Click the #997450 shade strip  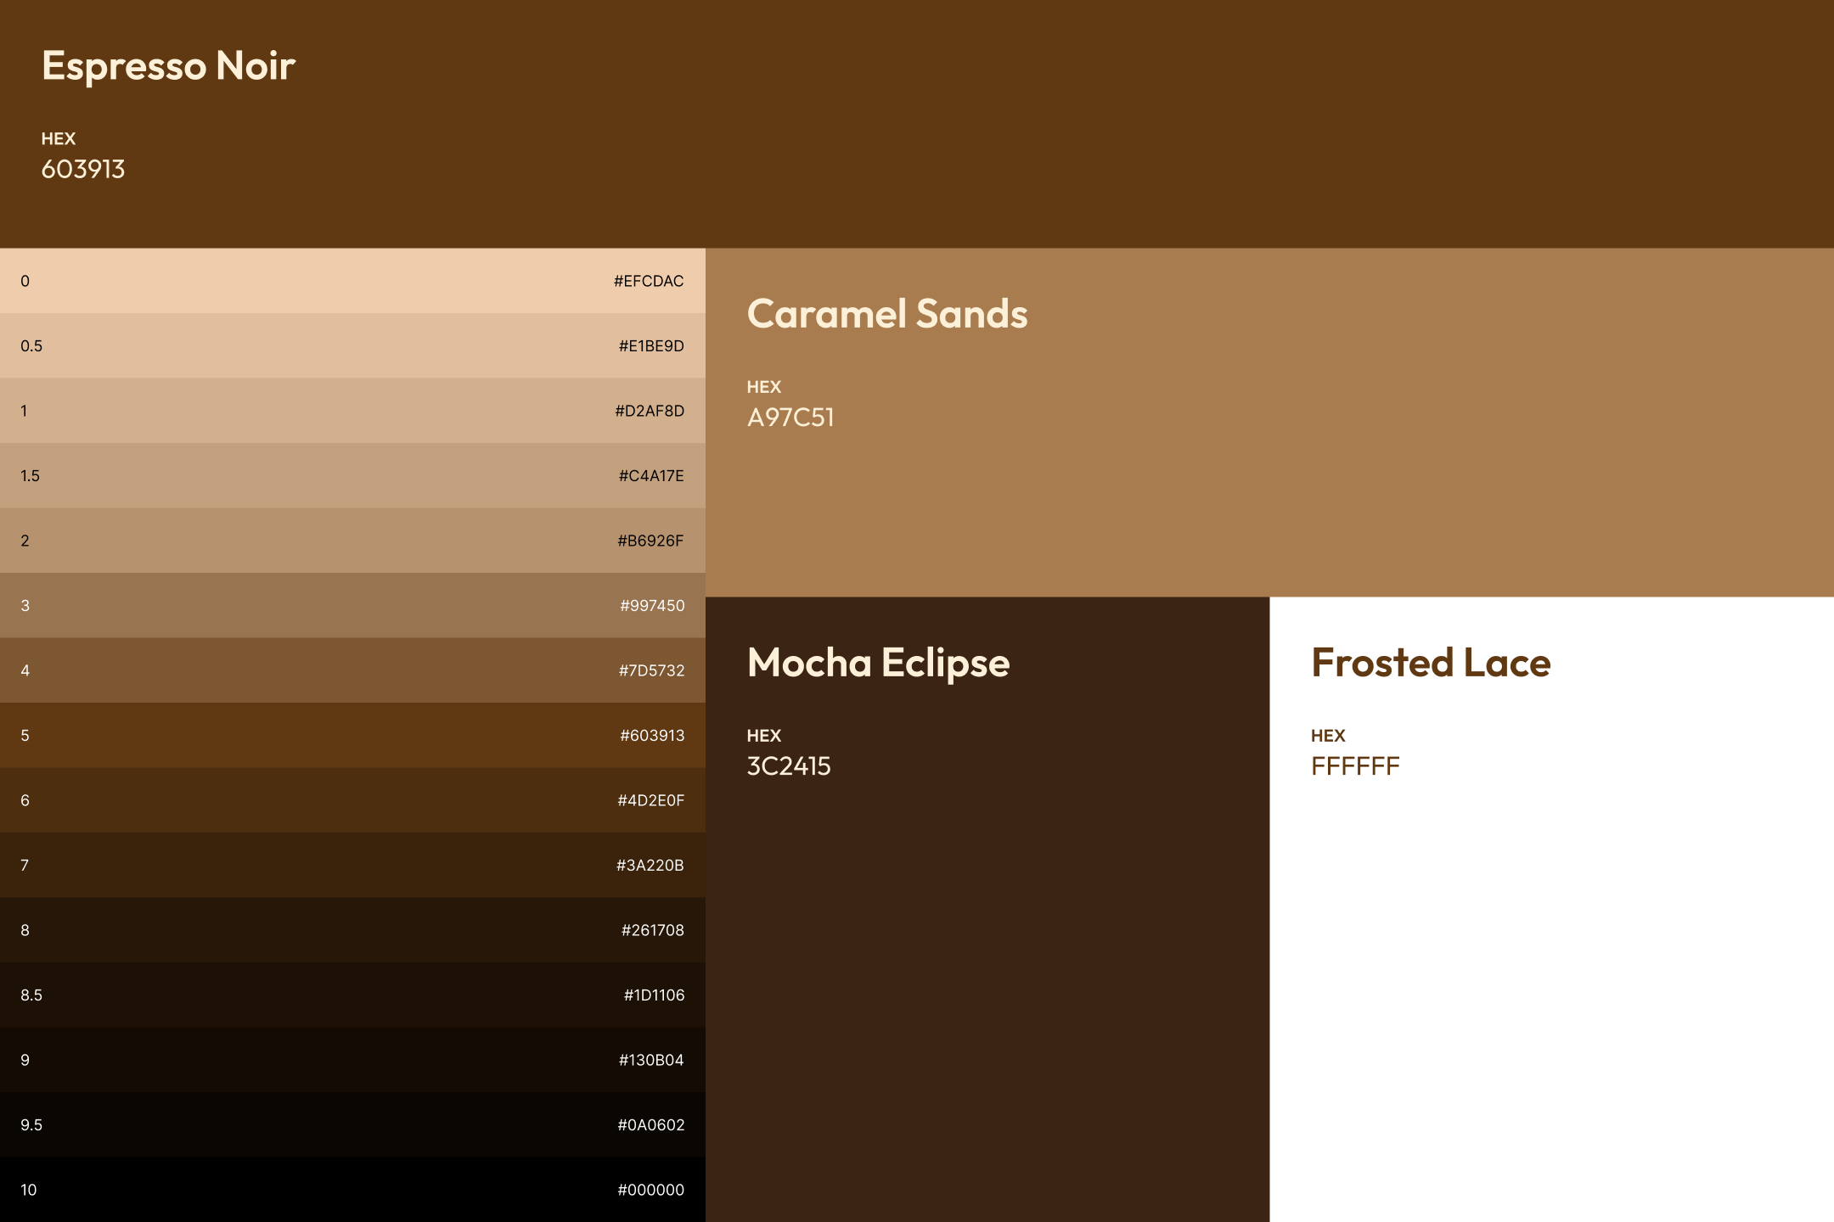(352, 606)
